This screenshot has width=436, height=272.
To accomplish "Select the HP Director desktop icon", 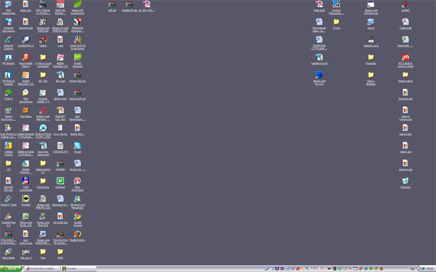I will pyautogui.click(x=9, y=58).
